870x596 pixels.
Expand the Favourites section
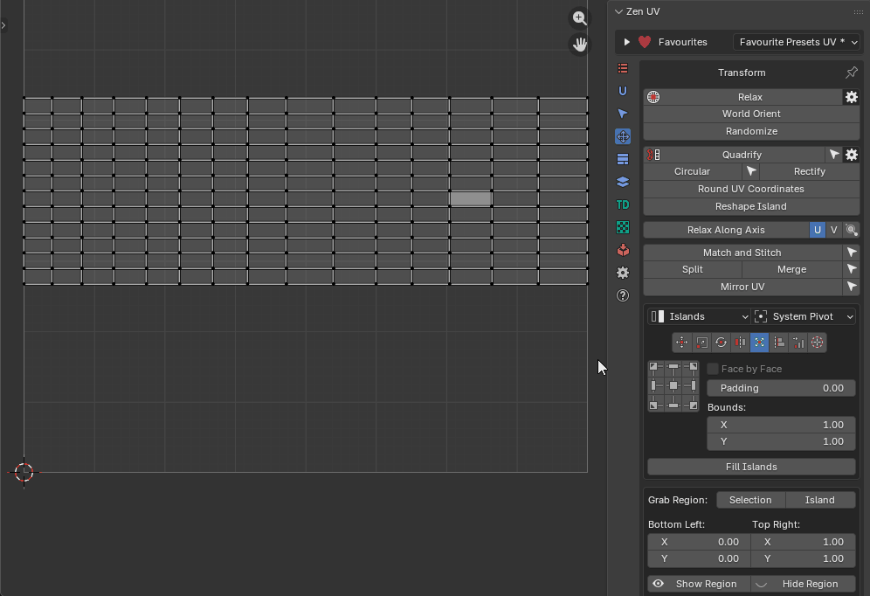[x=626, y=42]
